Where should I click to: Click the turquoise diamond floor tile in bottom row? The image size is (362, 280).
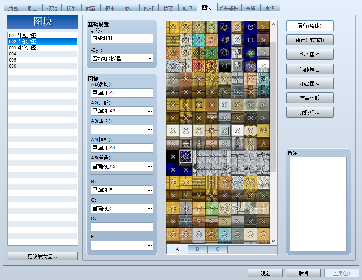click(x=224, y=234)
